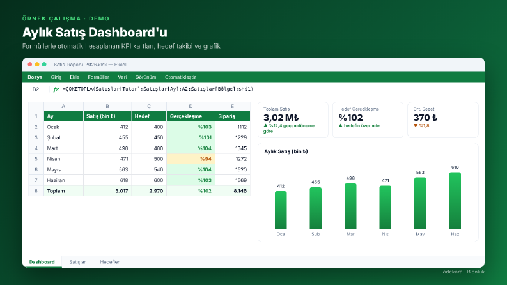Click the green maximize window dot
The image size is (507, 285).
[44, 65]
